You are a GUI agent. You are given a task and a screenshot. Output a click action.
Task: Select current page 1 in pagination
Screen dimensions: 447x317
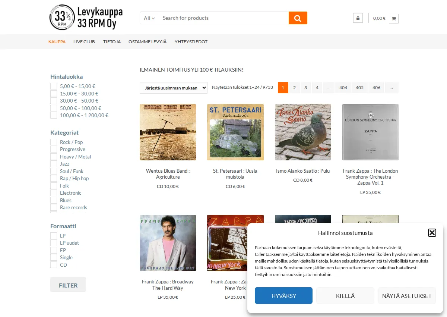tap(283, 88)
